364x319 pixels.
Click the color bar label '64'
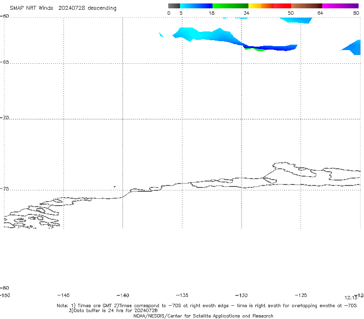[x=320, y=13]
